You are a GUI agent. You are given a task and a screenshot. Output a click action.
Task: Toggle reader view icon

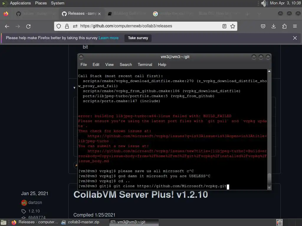(224, 26)
